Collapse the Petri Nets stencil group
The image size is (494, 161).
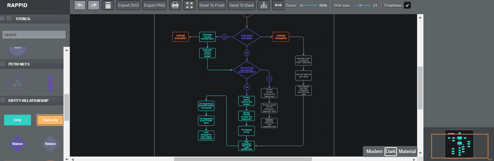[3, 64]
